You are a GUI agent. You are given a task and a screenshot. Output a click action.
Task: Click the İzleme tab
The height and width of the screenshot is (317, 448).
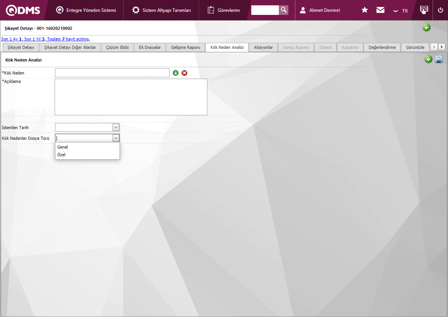click(325, 47)
